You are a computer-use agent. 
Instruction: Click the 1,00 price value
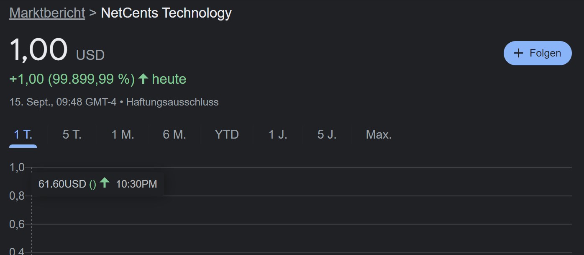click(x=38, y=50)
